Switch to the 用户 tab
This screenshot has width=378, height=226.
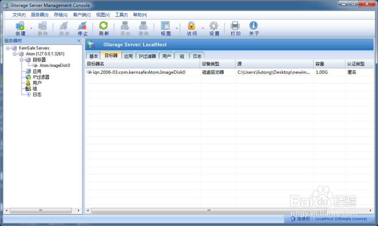[166, 56]
